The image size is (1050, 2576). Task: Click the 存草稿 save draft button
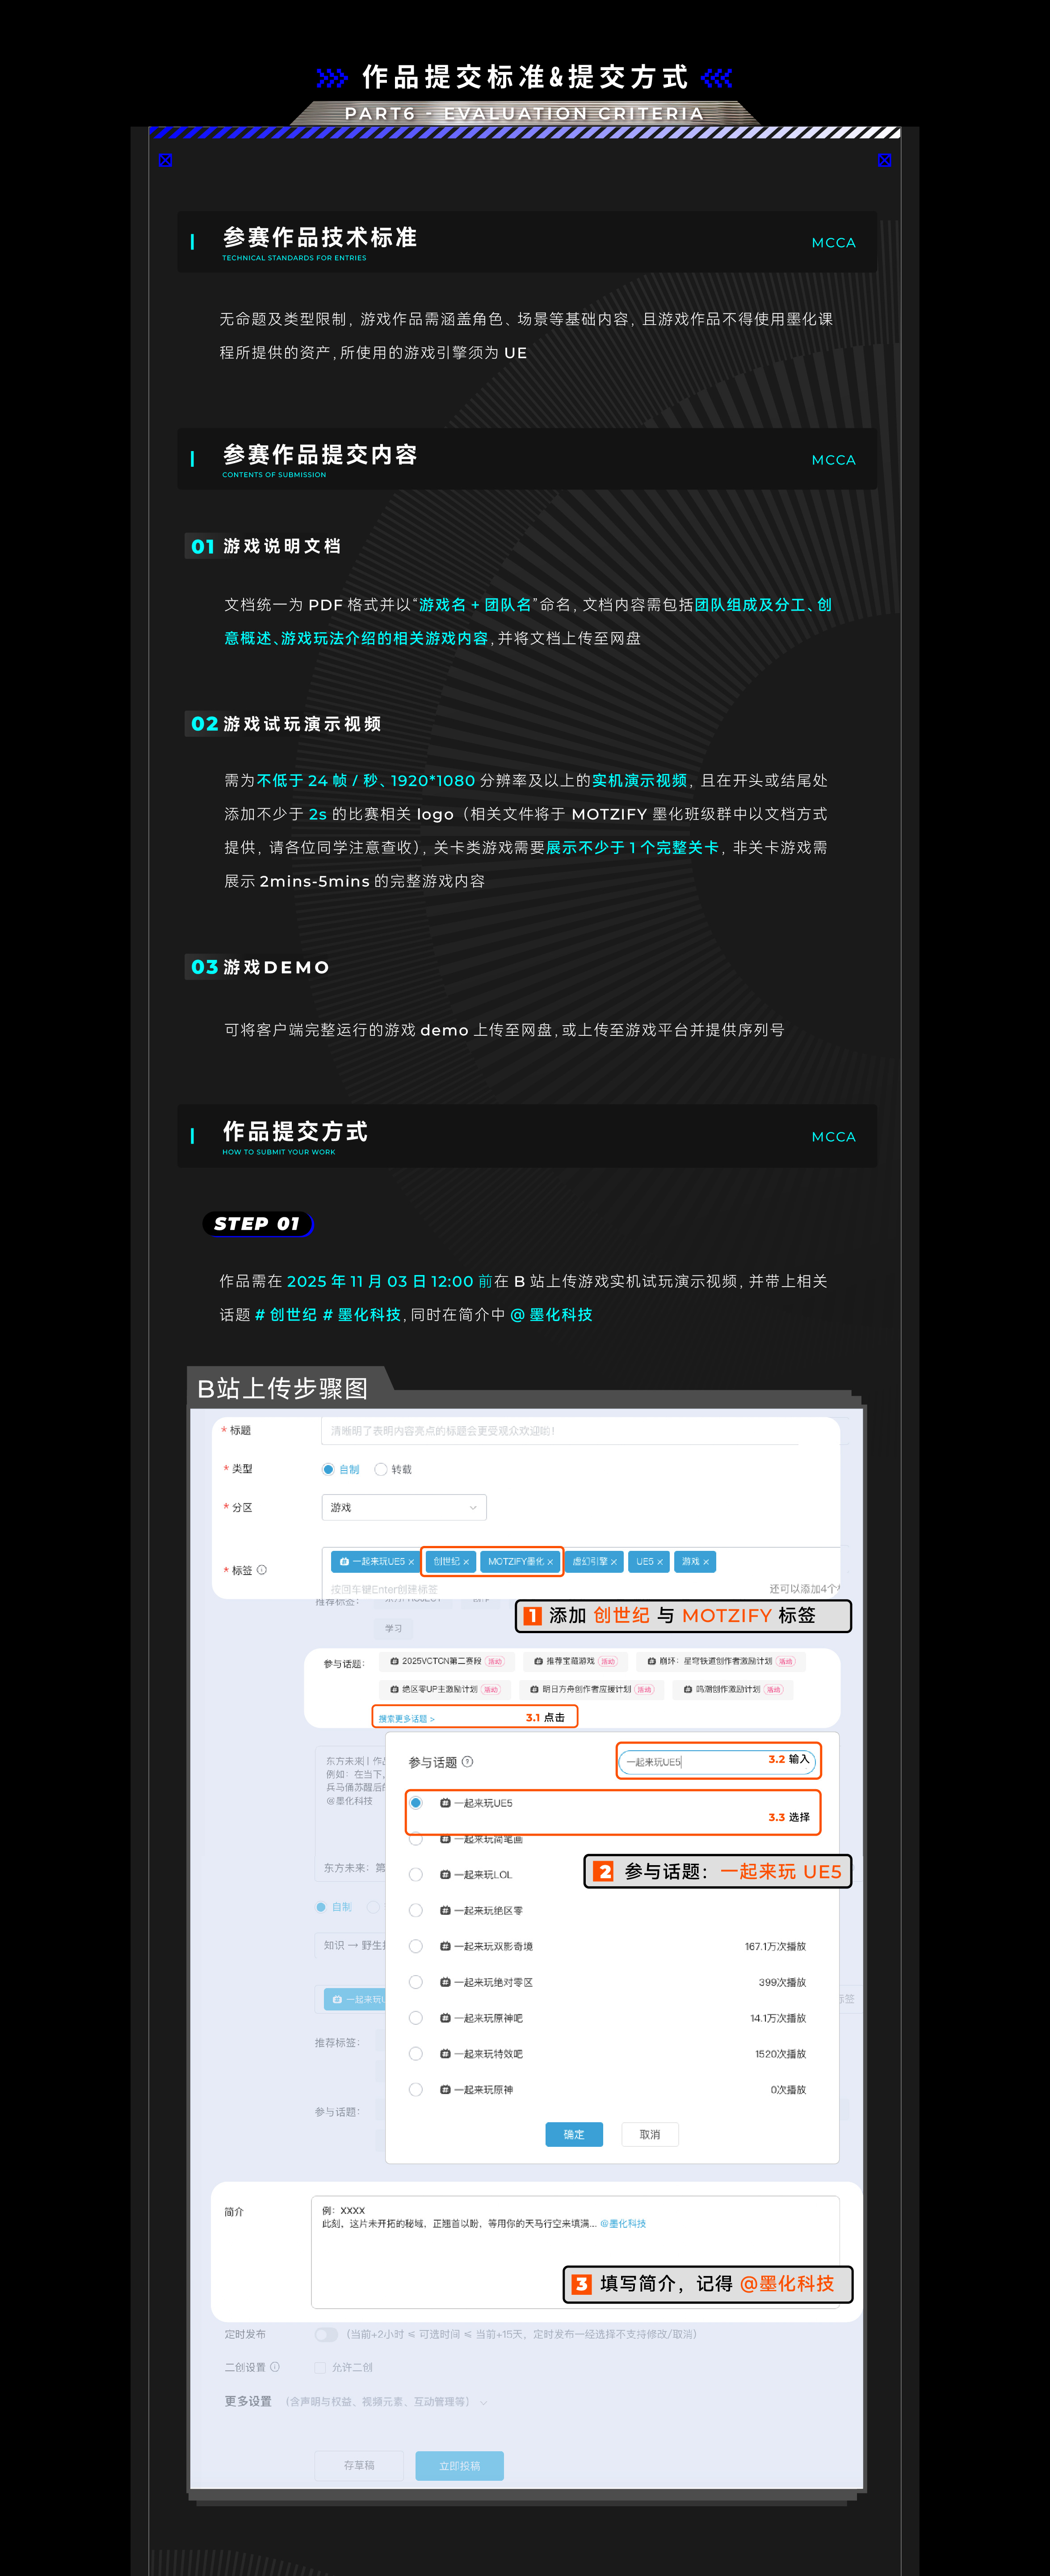tap(360, 2465)
